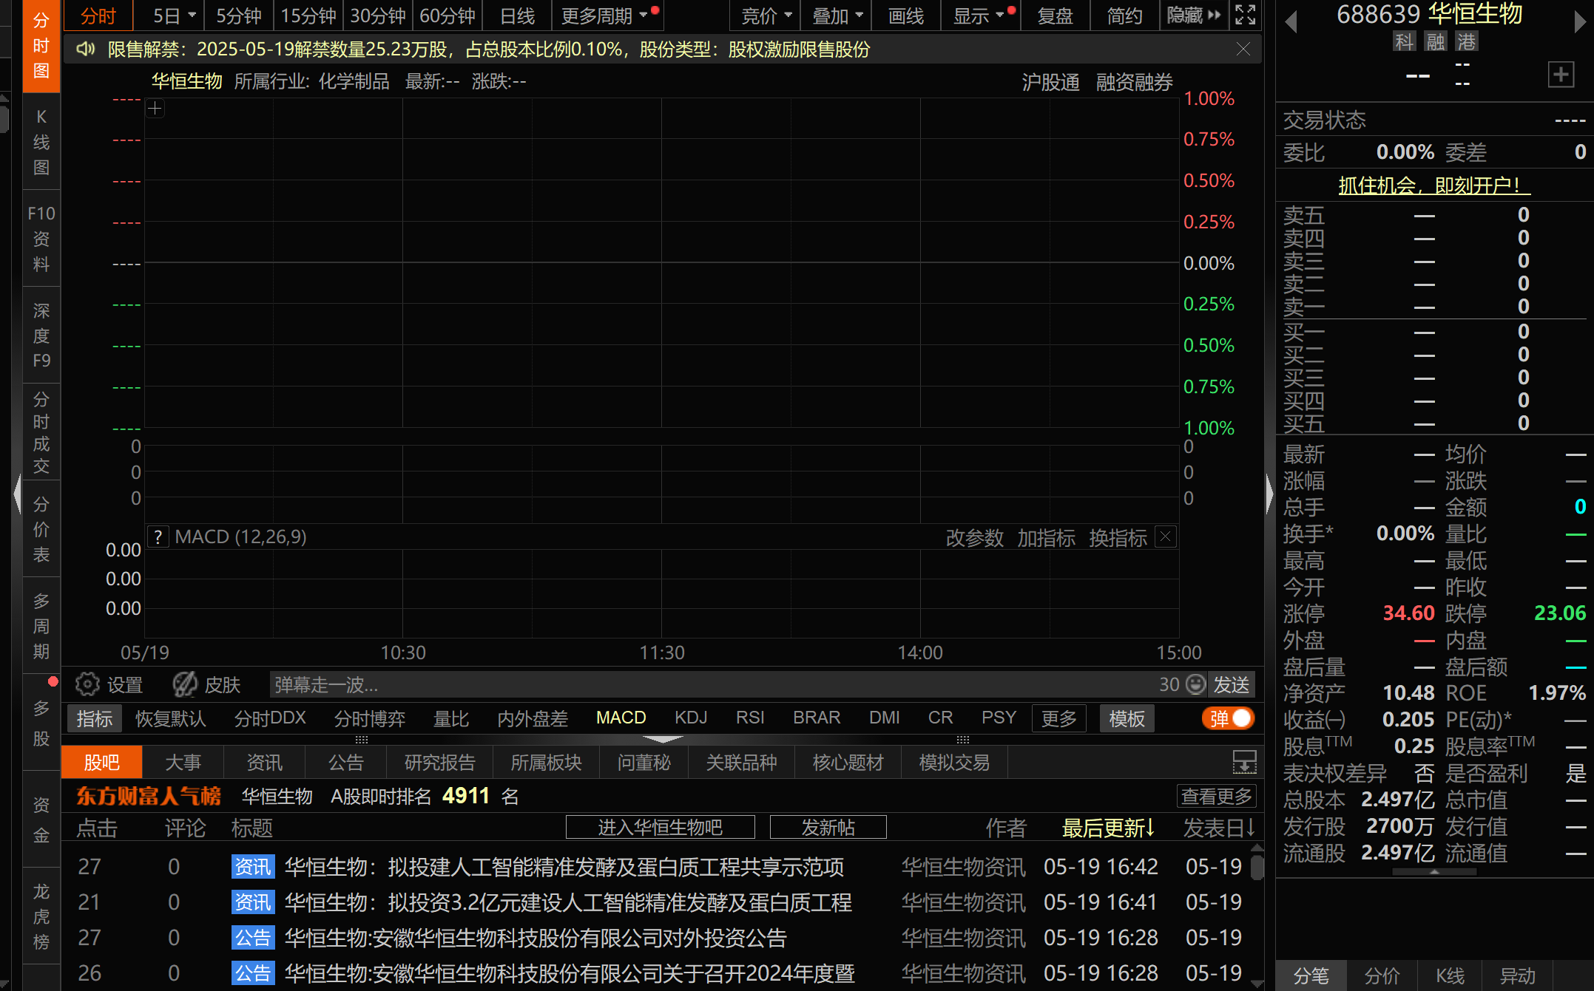Viewport: 1594px width, 991px height.
Task: Add stock to watchlist plus icon
Action: point(1561,75)
